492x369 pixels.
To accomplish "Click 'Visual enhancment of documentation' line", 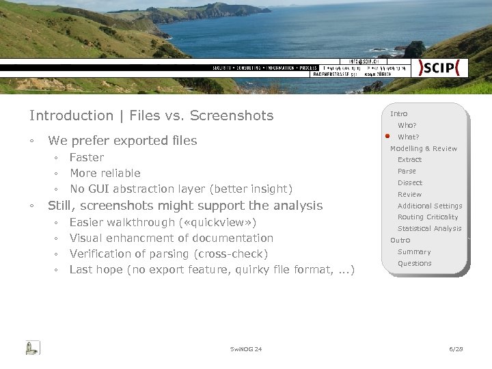I will pos(172,238).
